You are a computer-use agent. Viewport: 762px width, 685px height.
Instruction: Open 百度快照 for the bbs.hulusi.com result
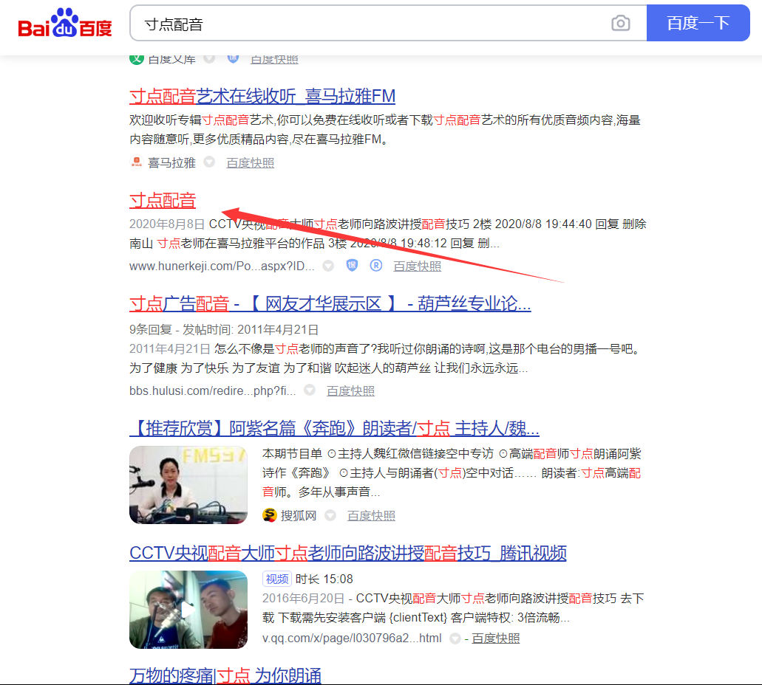pyautogui.click(x=351, y=390)
